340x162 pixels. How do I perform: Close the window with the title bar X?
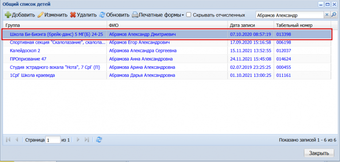pyautogui.click(x=334, y=4)
